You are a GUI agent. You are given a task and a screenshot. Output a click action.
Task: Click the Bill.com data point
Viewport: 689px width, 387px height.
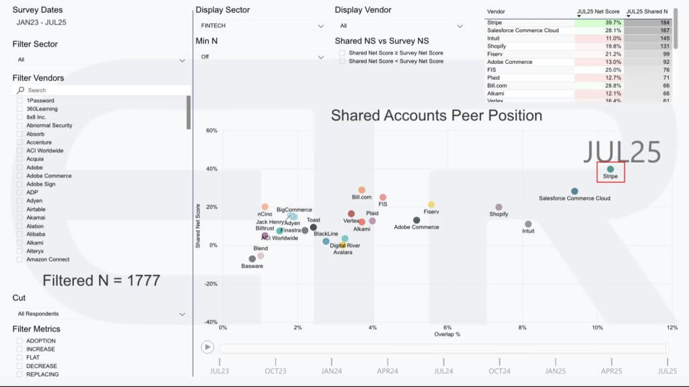click(x=362, y=190)
